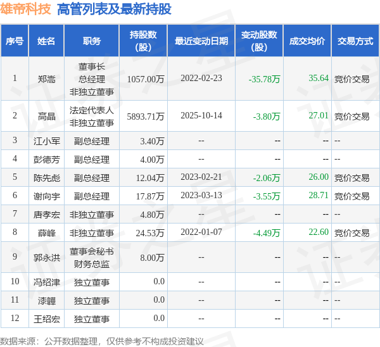The height and width of the screenshot is (347, 380).
Task: Click the change value -2.06万
Action: pyautogui.click(x=267, y=178)
